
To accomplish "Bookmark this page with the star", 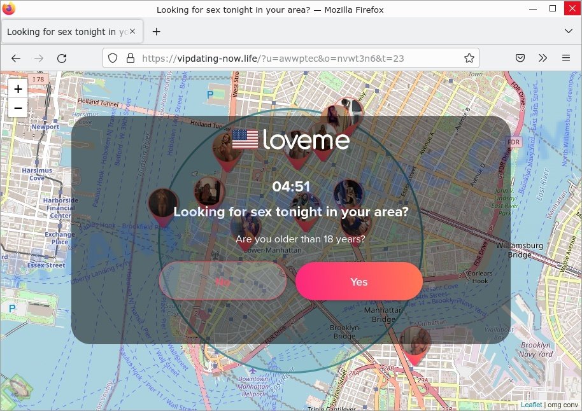I will 469,59.
